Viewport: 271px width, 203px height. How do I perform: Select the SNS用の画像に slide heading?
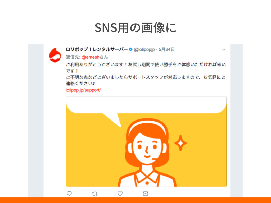click(x=135, y=27)
